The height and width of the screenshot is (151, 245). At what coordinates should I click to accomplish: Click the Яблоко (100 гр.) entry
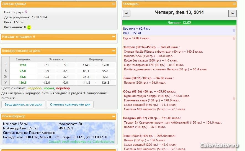point(145,127)
